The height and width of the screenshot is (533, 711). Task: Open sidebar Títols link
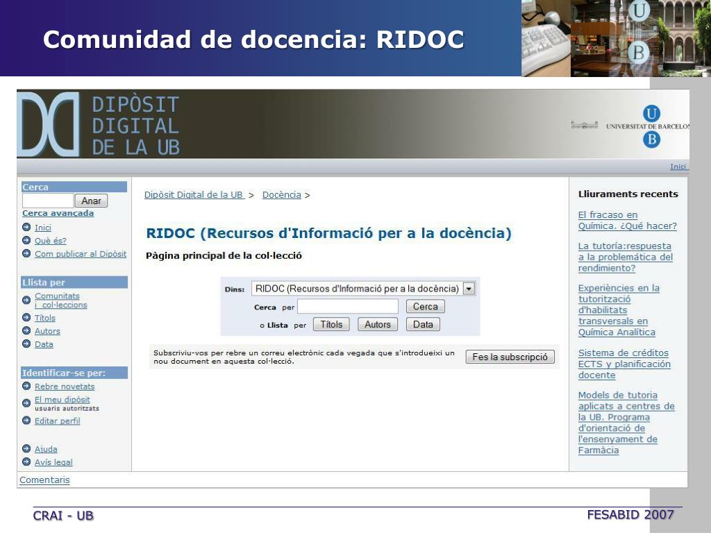(x=45, y=318)
